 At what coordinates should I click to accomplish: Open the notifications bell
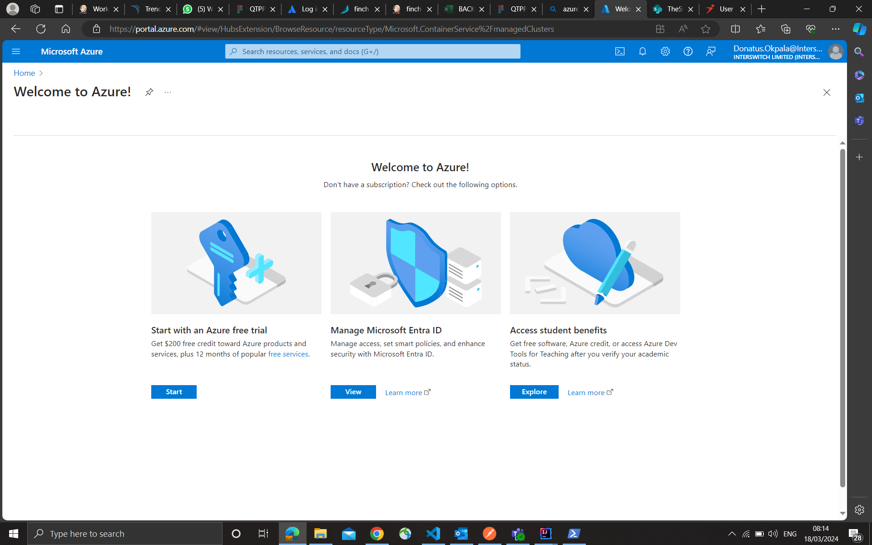[x=642, y=52]
